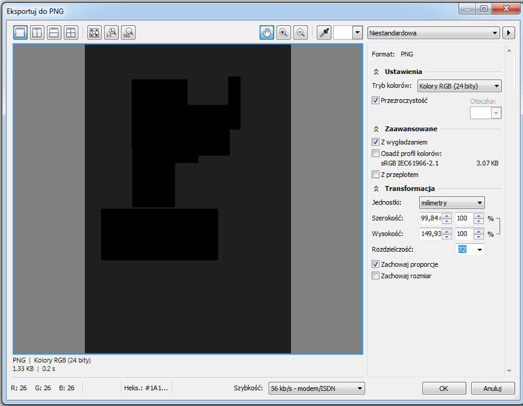Click the white eyedropper color swatch
Screen dimensions: 523x406
click(343, 33)
